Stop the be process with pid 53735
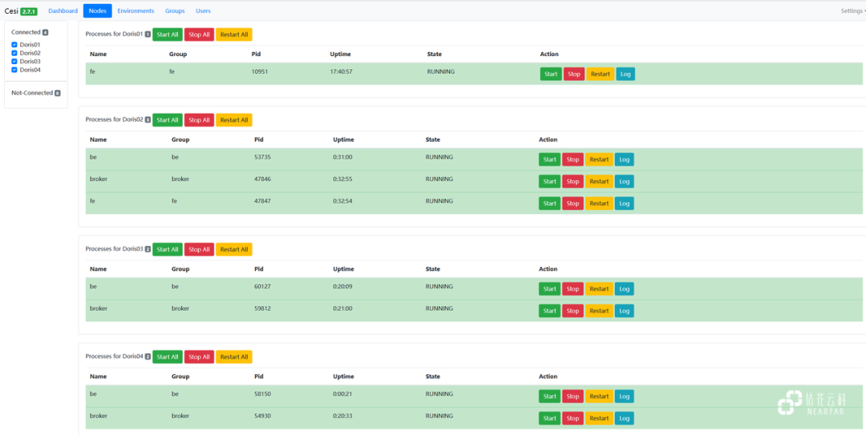Screen dimensions: 866x435 [x=573, y=159]
